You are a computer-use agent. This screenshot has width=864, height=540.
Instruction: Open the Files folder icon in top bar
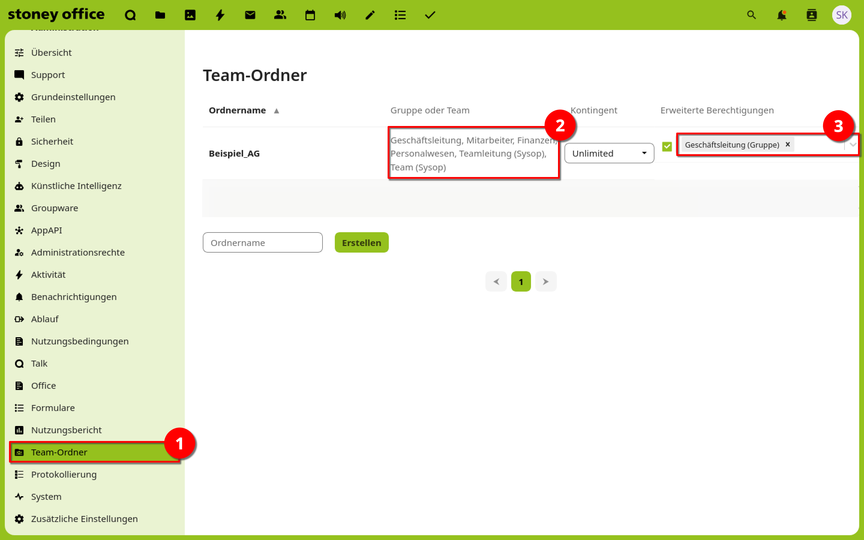(x=160, y=15)
